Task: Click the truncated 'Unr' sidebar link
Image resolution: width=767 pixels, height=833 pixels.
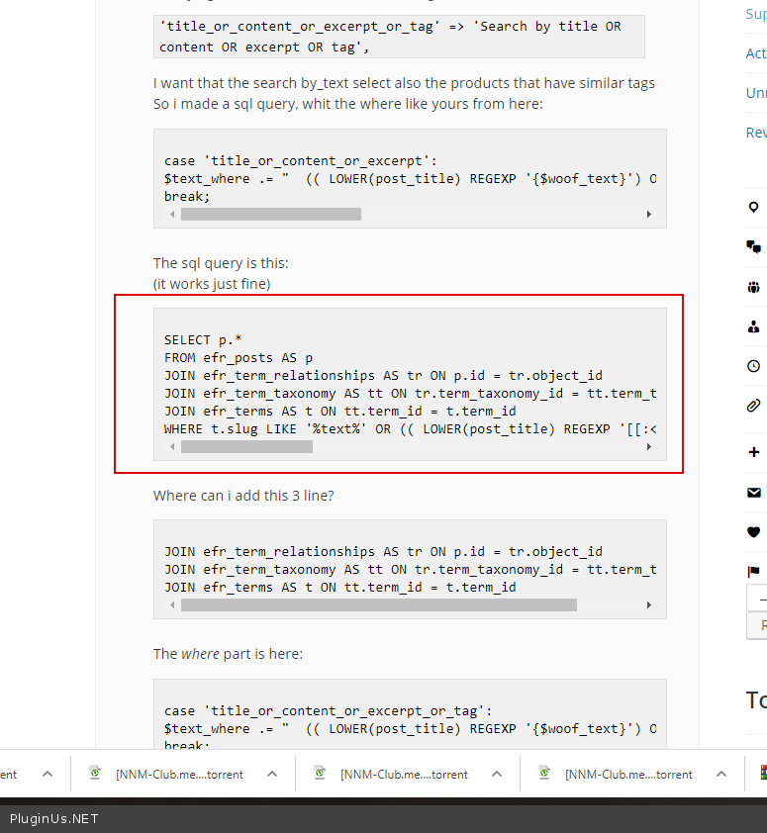Action: (x=756, y=93)
